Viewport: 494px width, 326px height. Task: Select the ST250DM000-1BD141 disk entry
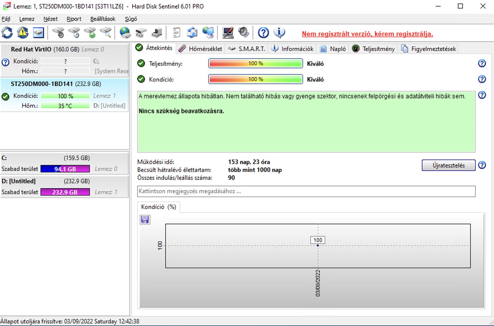65,95
